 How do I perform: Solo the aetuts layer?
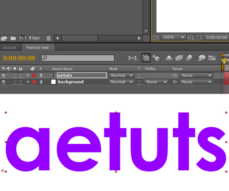(x=15, y=75)
